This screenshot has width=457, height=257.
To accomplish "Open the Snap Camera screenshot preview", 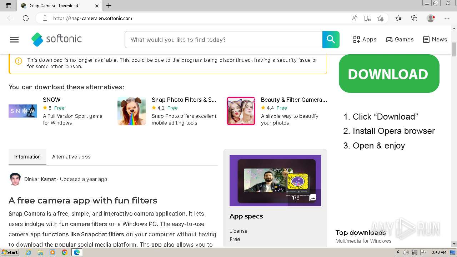I will [x=275, y=181].
